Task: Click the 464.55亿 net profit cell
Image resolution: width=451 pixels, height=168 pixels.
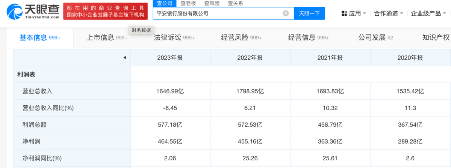Action: point(170,141)
